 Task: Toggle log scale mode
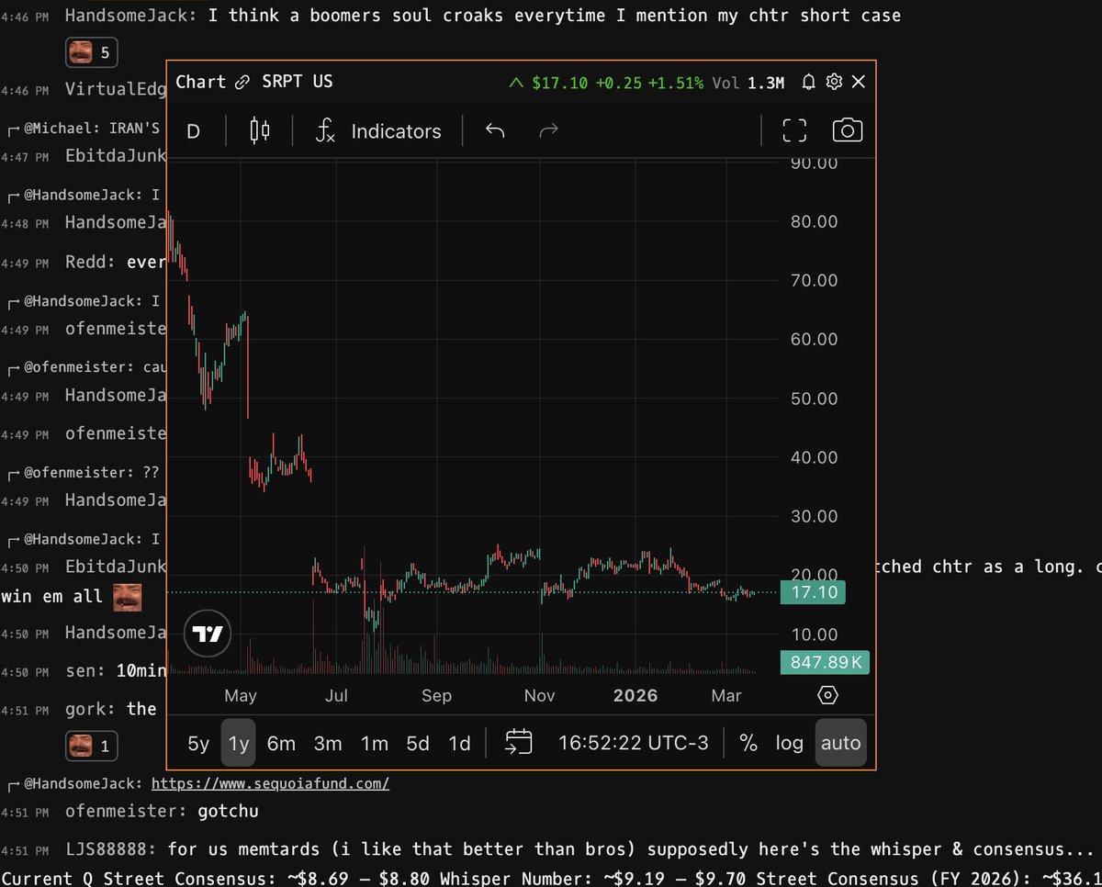(789, 743)
